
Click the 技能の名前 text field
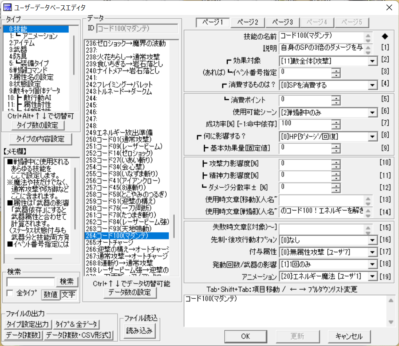coord(322,36)
